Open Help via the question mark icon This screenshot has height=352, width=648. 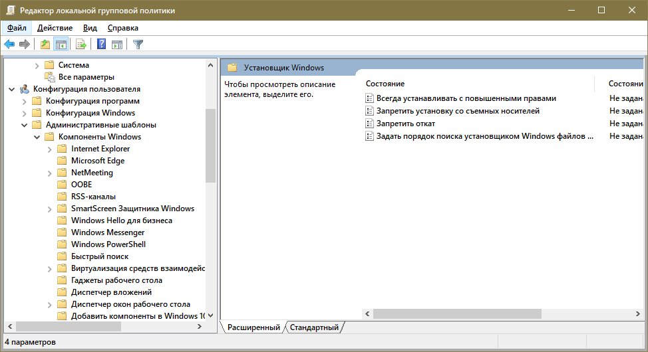[101, 44]
